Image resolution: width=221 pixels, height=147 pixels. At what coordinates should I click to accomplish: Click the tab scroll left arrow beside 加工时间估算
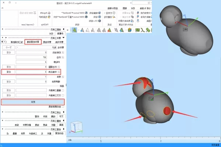[2, 42]
